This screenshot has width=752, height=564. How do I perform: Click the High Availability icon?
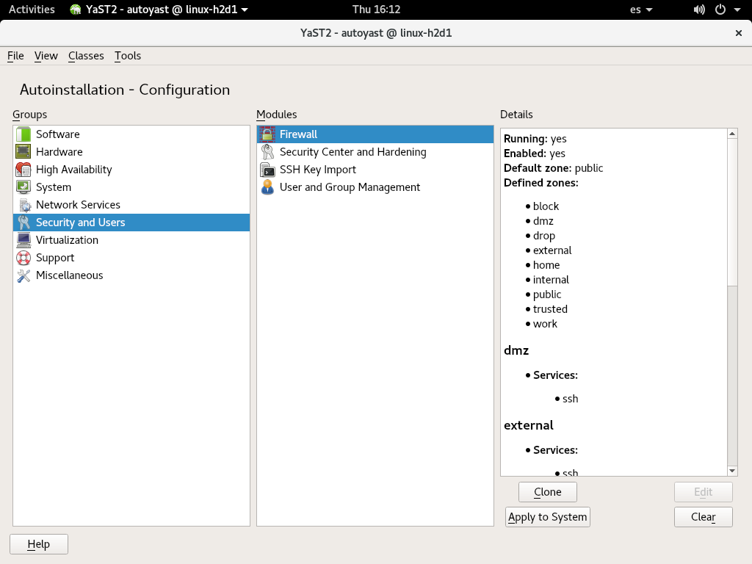pos(23,170)
